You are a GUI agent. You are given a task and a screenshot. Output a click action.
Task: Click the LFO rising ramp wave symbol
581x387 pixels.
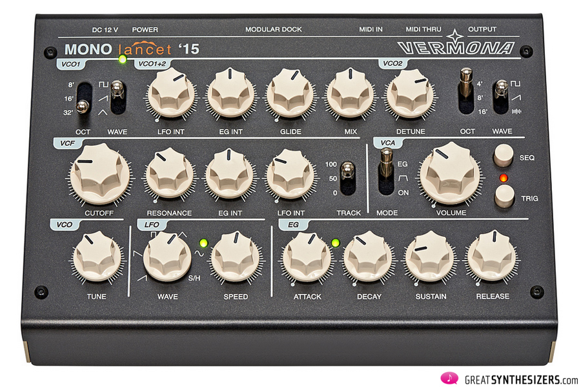click(x=142, y=278)
